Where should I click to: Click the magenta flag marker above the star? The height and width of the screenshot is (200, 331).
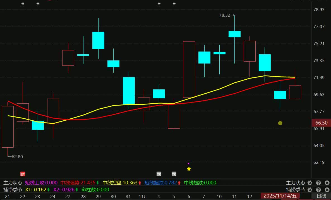(x=189, y=164)
